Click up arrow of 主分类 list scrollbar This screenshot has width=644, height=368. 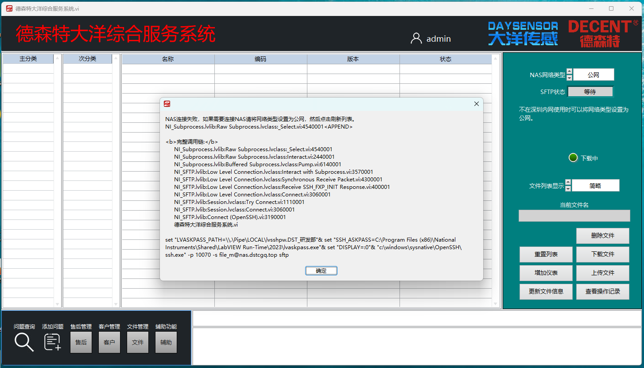pyautogui.click(x=57, y=58)
